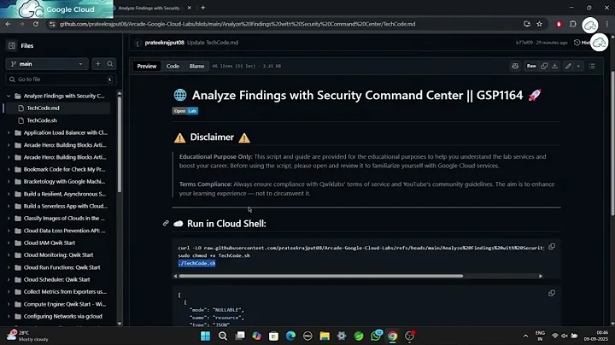Viewport: 615px width, 345px height.
Task: Expand Build a Resilient, Asynchronous folder
Action: click(9, 194)
